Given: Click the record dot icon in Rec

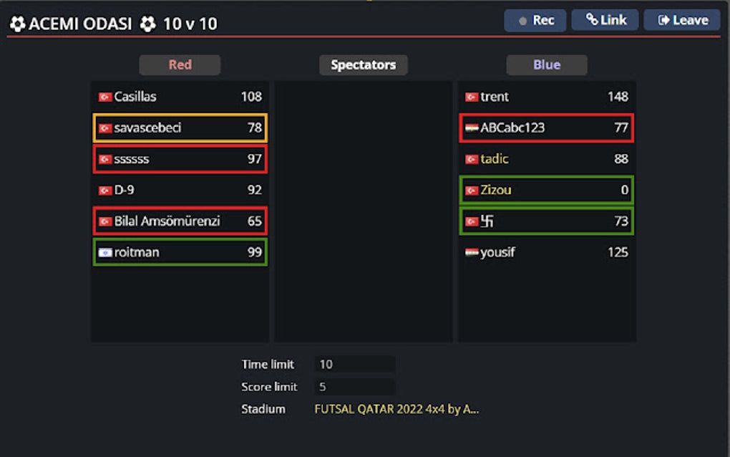Looking at the screenshot, I should pyautogui.click(x=523, y=21).
